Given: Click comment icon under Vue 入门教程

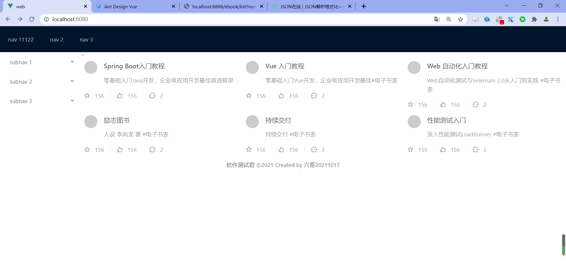Looking at the screenshot, I should (314, 95).
